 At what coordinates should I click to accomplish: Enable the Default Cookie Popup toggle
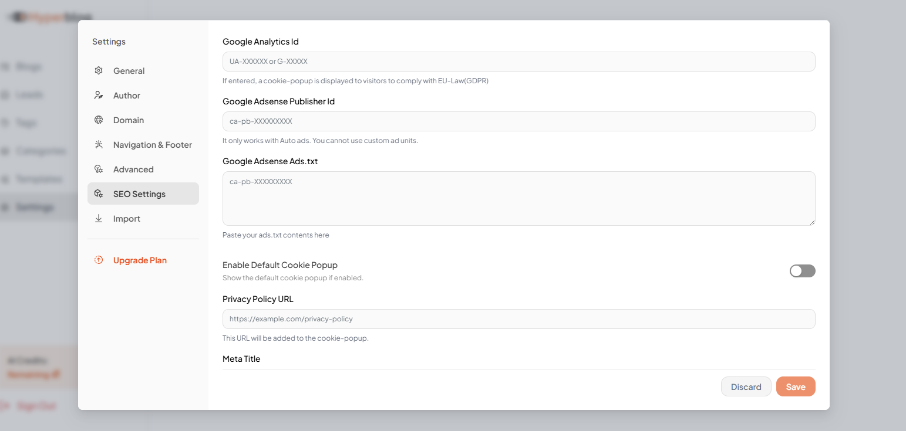pyautogui.click(x=802, y=271)
